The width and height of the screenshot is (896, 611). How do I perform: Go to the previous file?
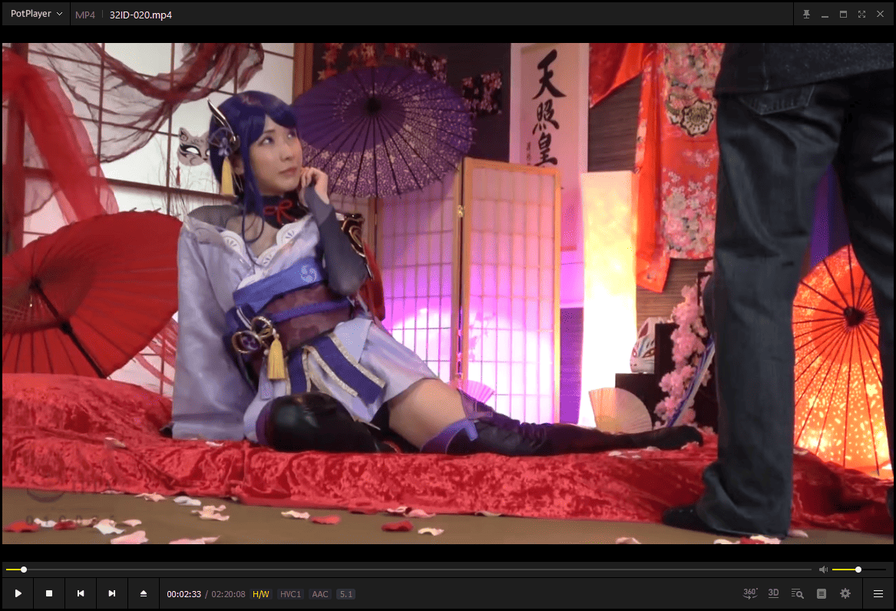tap(81, 594)
